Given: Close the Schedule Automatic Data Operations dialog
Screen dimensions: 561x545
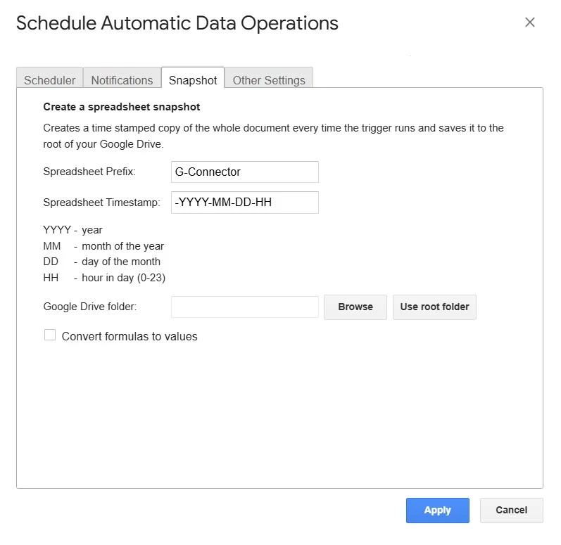Looking at the screenshot, I should click(530, 23).
